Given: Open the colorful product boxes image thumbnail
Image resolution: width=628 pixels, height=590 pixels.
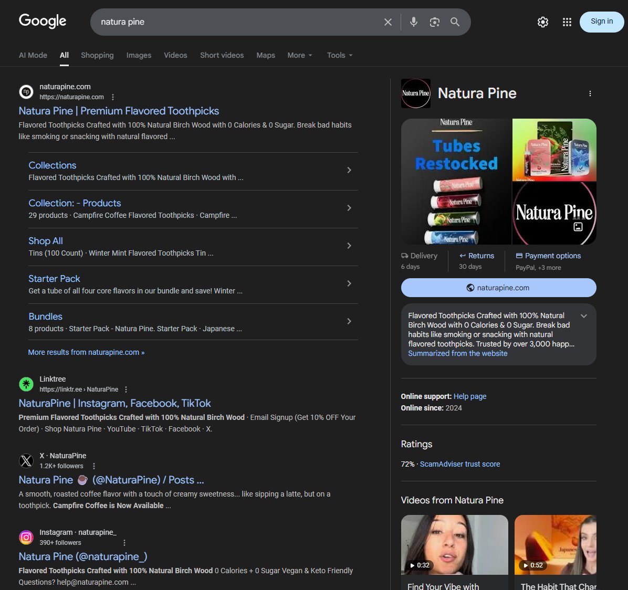Looking at the screenshot, I should coord(554,150).
